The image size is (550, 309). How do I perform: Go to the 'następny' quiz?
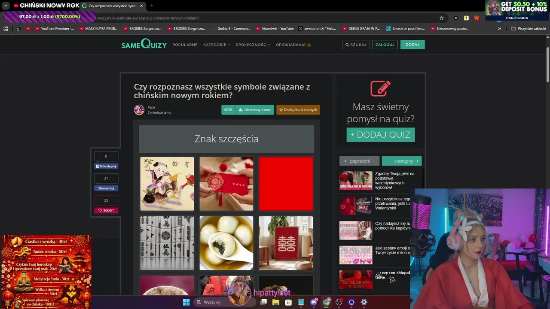402,161
